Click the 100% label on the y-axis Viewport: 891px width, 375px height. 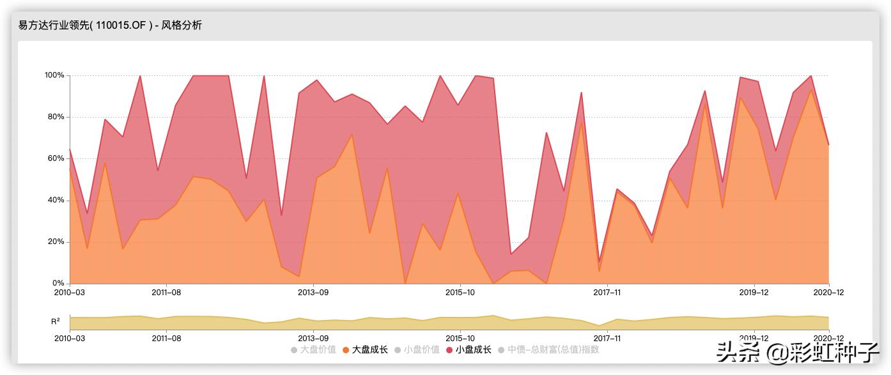coord(54,75)
